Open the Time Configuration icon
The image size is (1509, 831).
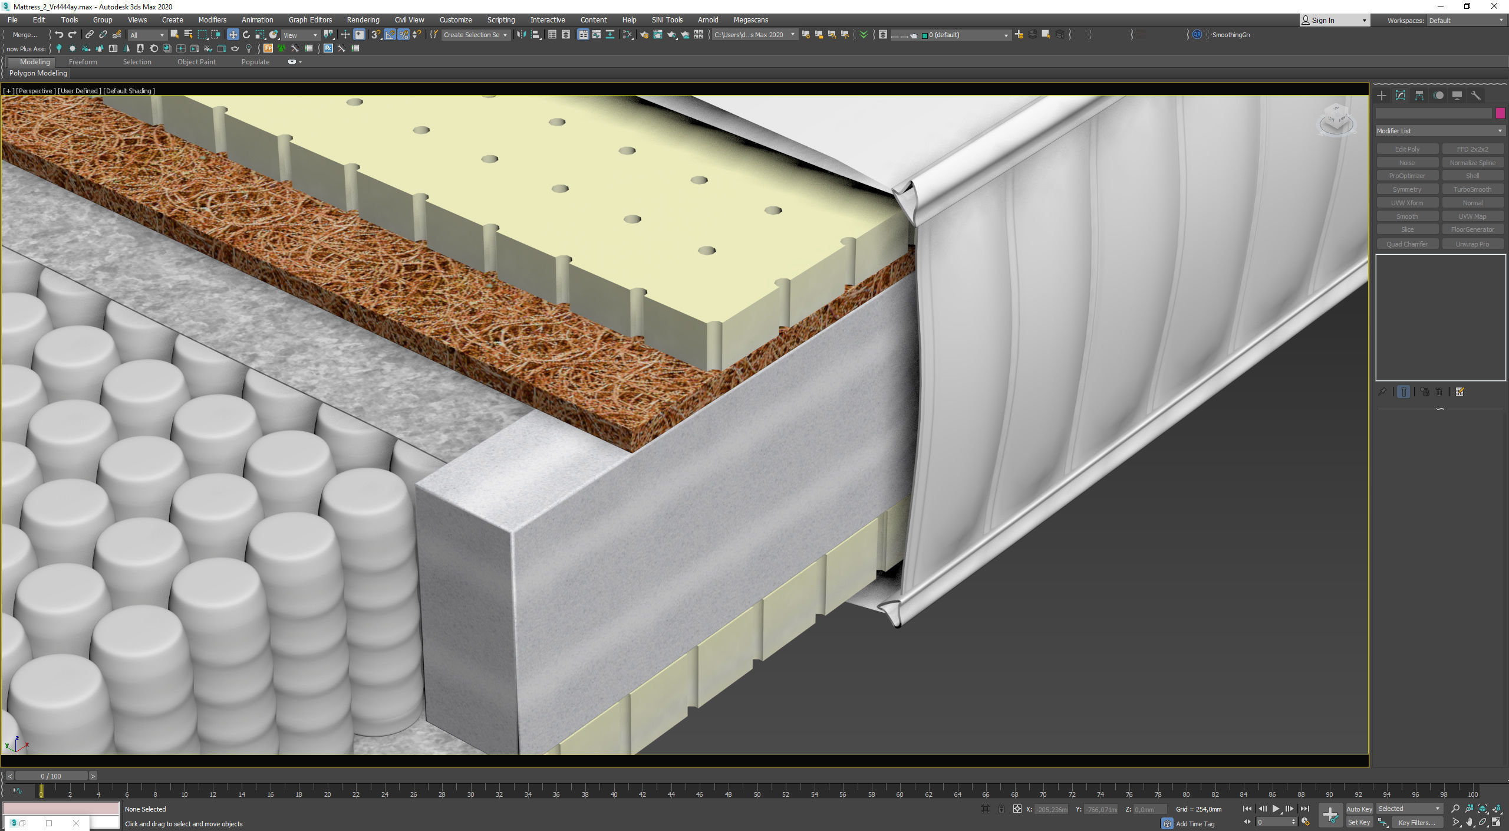[1306, 822]
